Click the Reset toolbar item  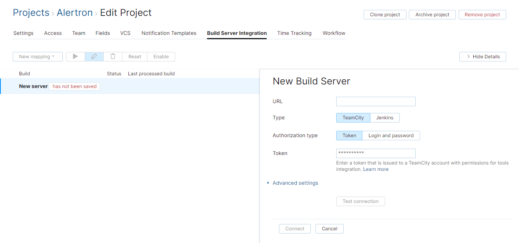coord(134,56)
